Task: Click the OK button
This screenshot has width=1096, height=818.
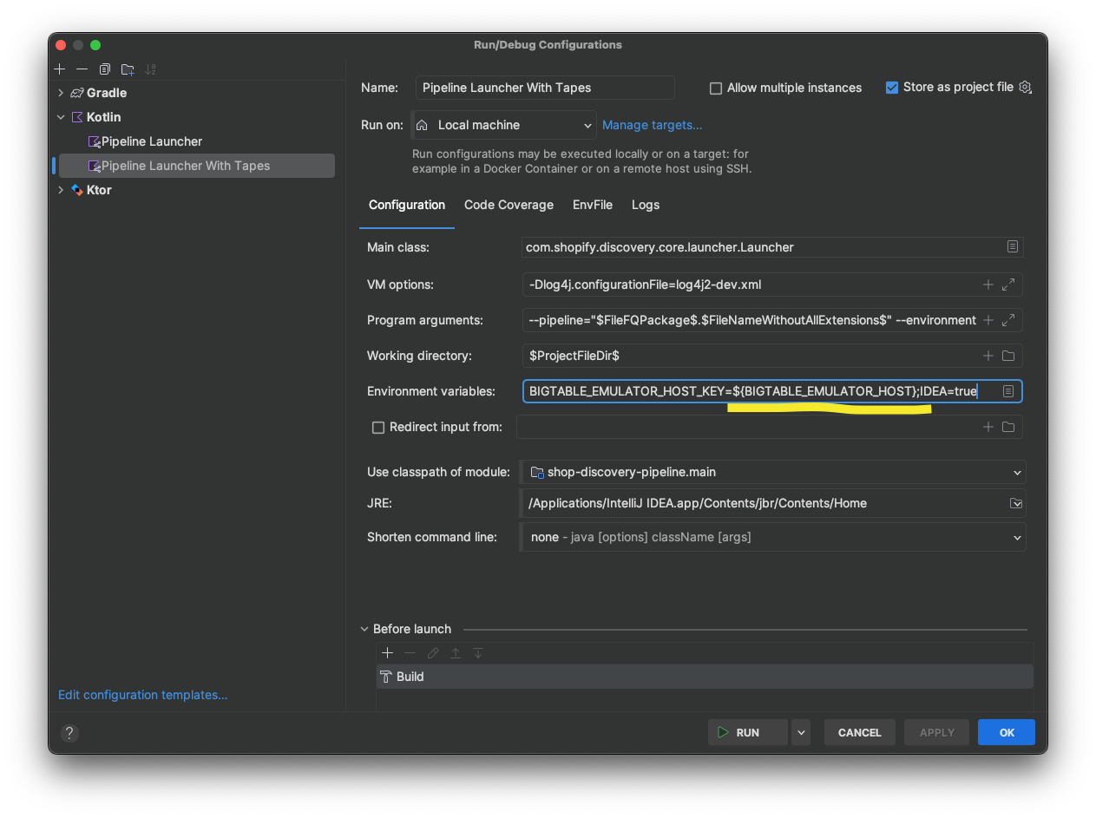Action: click(x=1007, y=733)
